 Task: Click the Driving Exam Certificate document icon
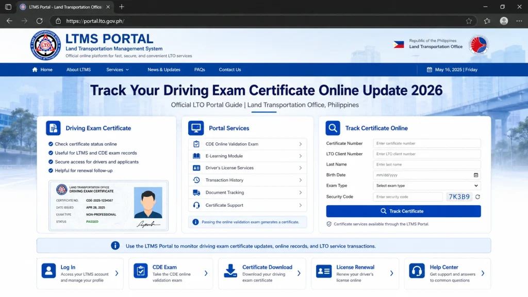click(53, 128)
